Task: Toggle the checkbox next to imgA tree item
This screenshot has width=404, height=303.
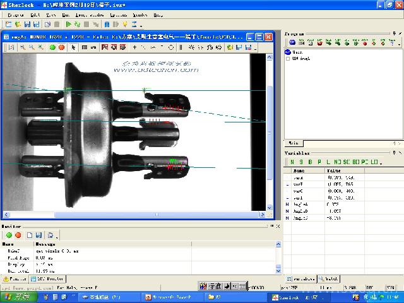Action: click(x=288, y=59)
